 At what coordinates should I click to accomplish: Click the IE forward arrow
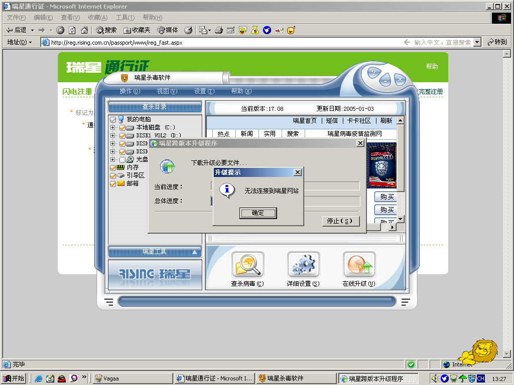(42, 30)
